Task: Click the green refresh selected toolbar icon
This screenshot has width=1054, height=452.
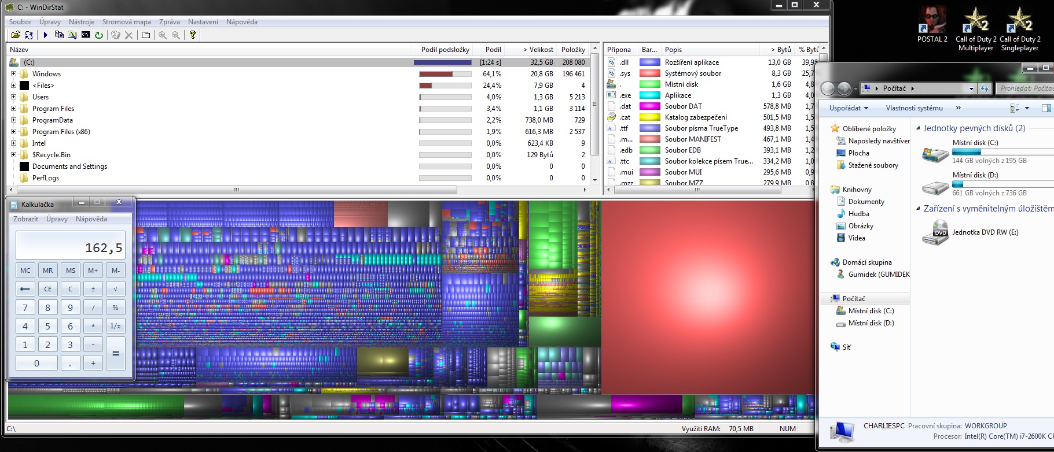Action: 99,35
